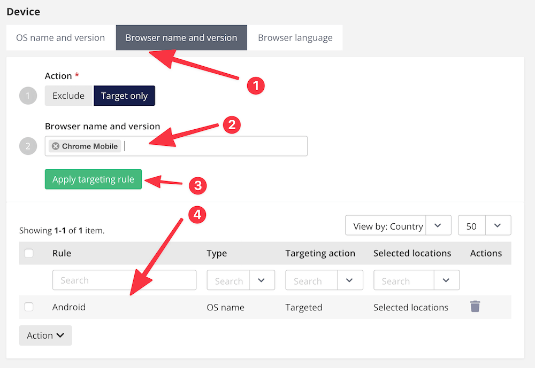The image size is (535, 368).
Task: Click Selected locations in the Android row
Action: [411, 307]
